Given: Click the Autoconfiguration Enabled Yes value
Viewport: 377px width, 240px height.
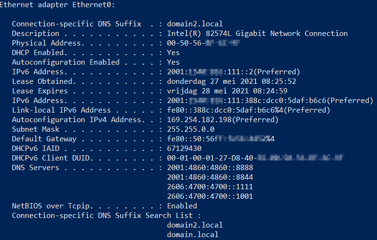Looking at the screenshot, I should [173, 62].
